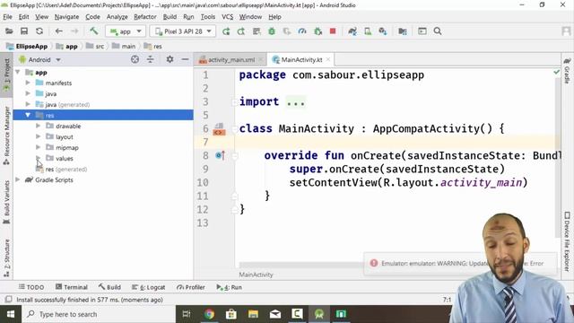This screenshot has height=323, width=574.
Task: Expand the java folder arrow
Action: [28, 93]
